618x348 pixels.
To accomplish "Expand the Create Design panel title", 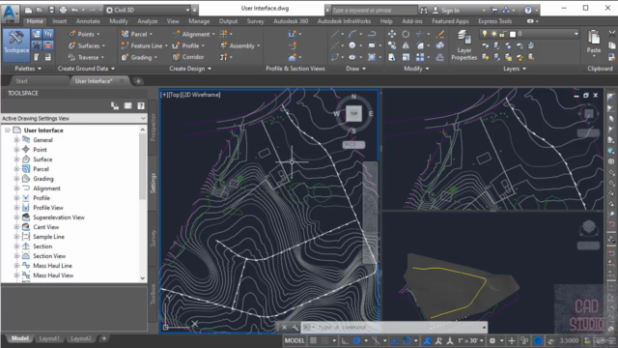I will pyautogui.click(x=190, y=69).
